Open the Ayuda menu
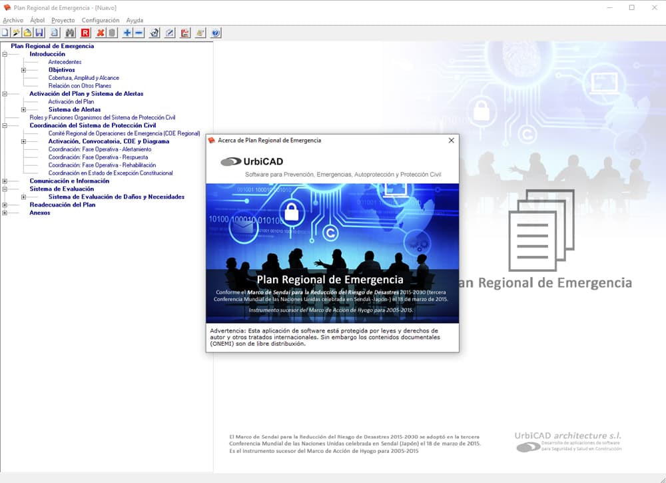666x483 pixels. (135, 20)
